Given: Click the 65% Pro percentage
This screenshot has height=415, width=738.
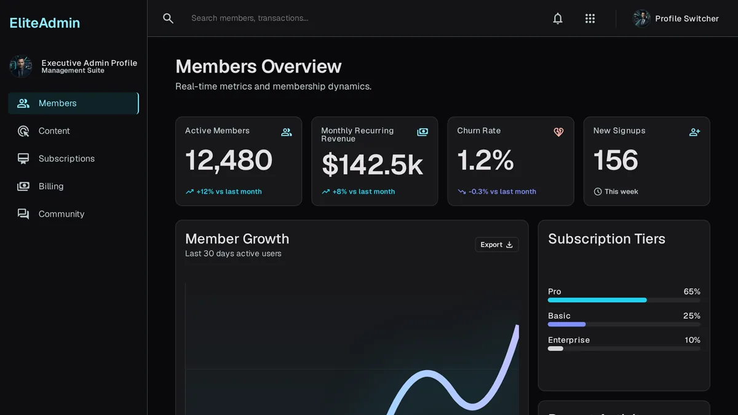Looking at the screenshot, I should coord(692,291).
